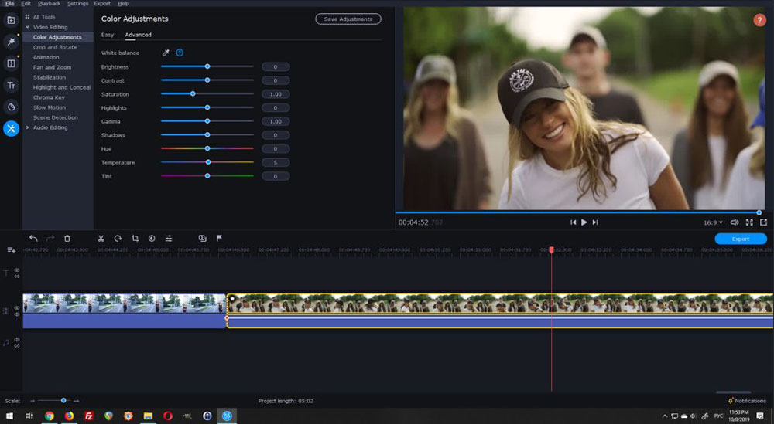Select the Chroma Key tool

click(x=49, y=97)
